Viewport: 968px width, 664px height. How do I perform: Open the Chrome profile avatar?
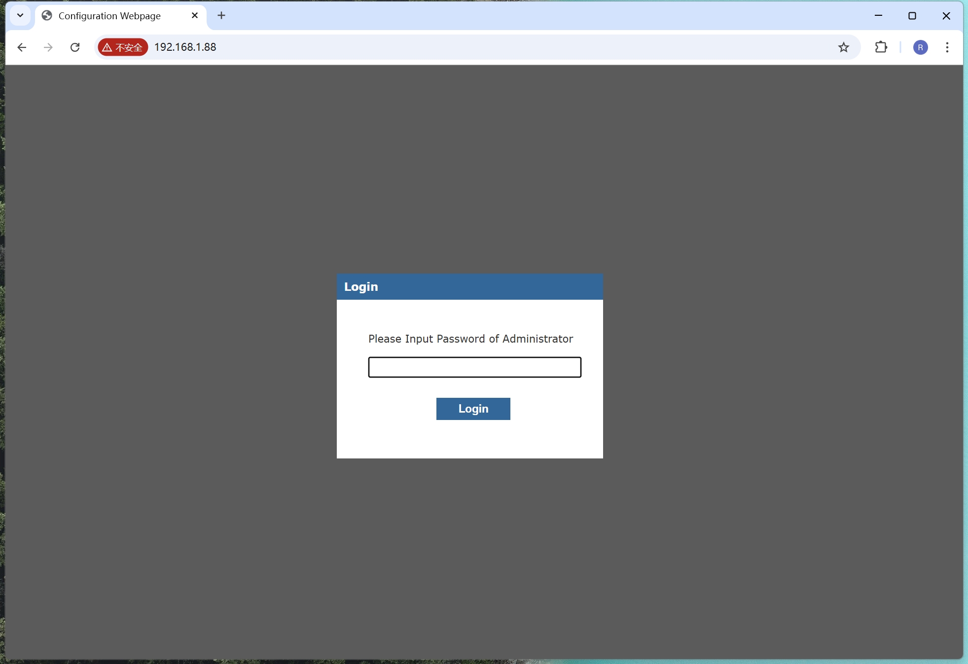920,47
